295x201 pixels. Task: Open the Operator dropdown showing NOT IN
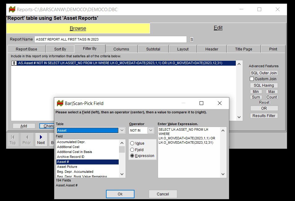click(x=151, y=130)
